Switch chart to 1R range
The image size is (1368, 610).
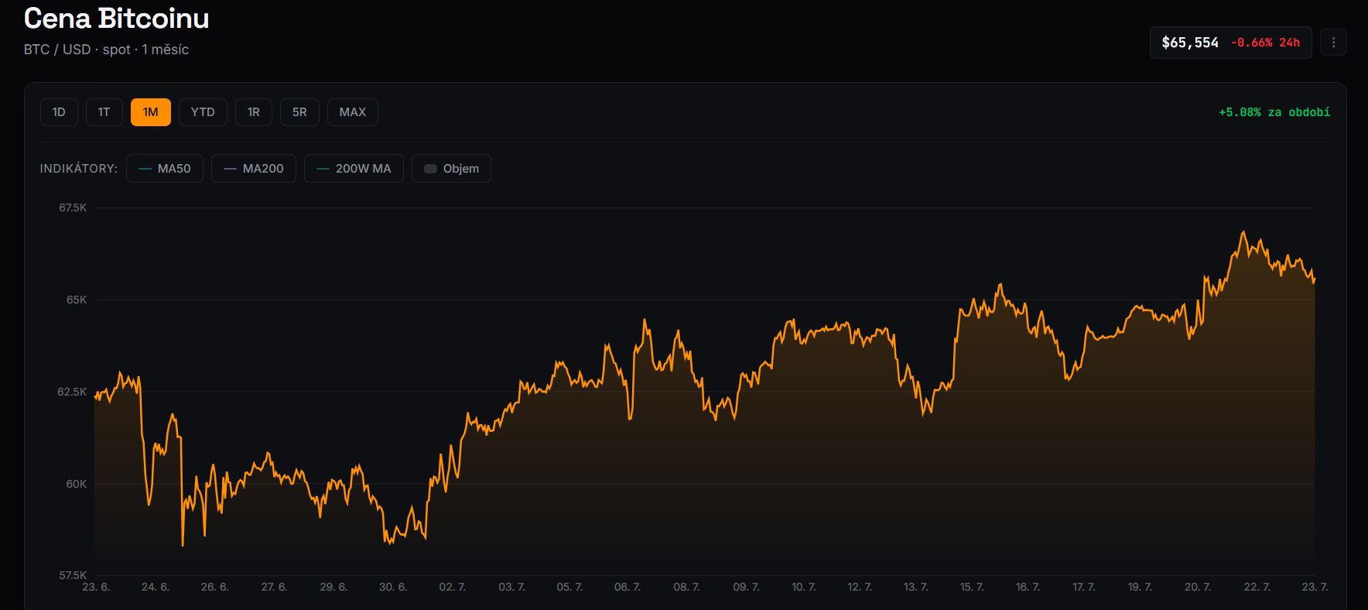tap(254, 112)
